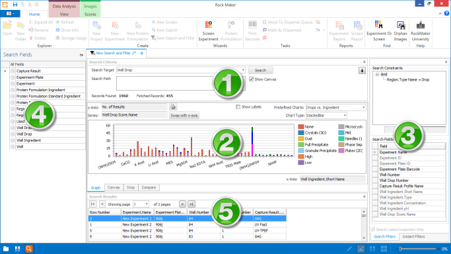
Task: Expand Well Ingredient field node
Action: [13, 140]
